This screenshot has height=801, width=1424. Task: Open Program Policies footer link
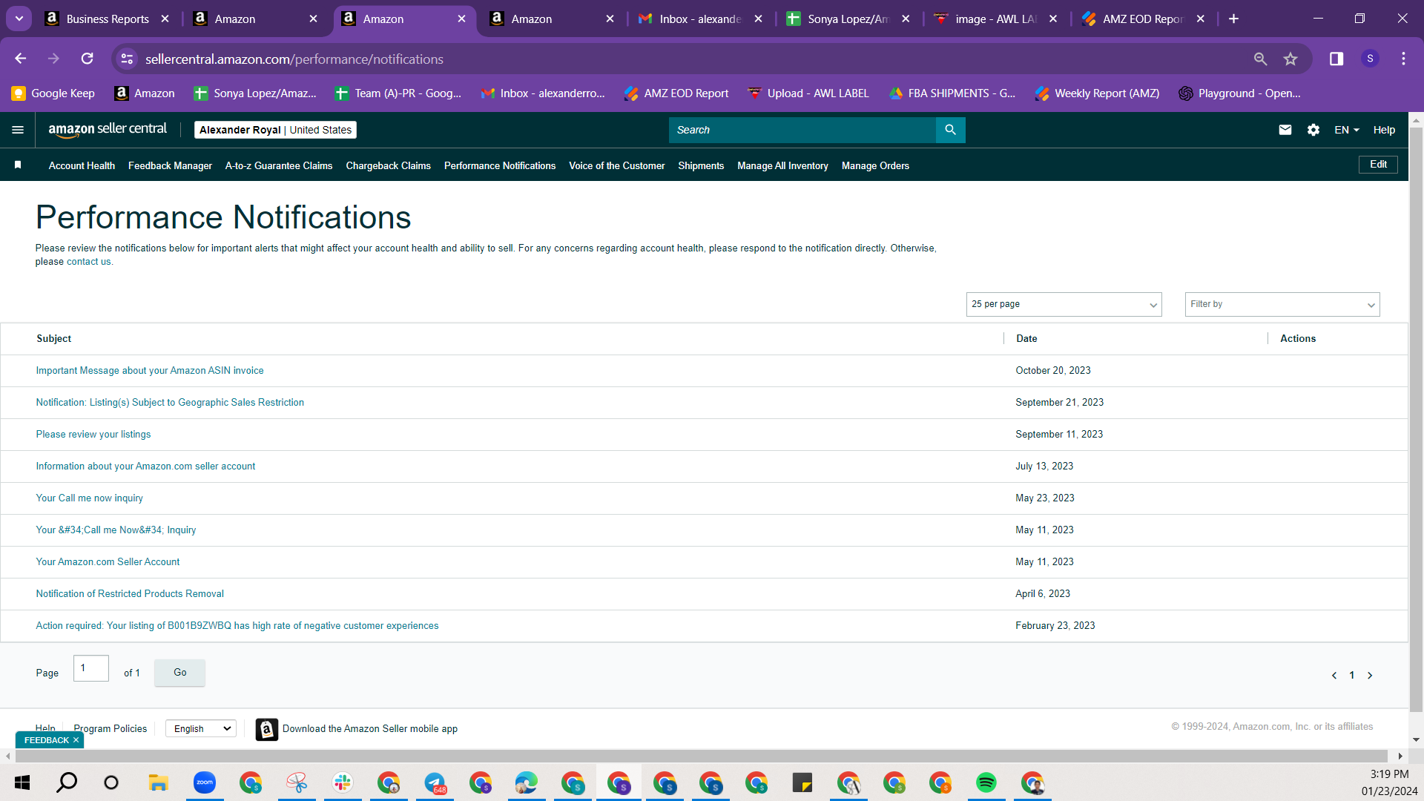(x=111, y=728)
